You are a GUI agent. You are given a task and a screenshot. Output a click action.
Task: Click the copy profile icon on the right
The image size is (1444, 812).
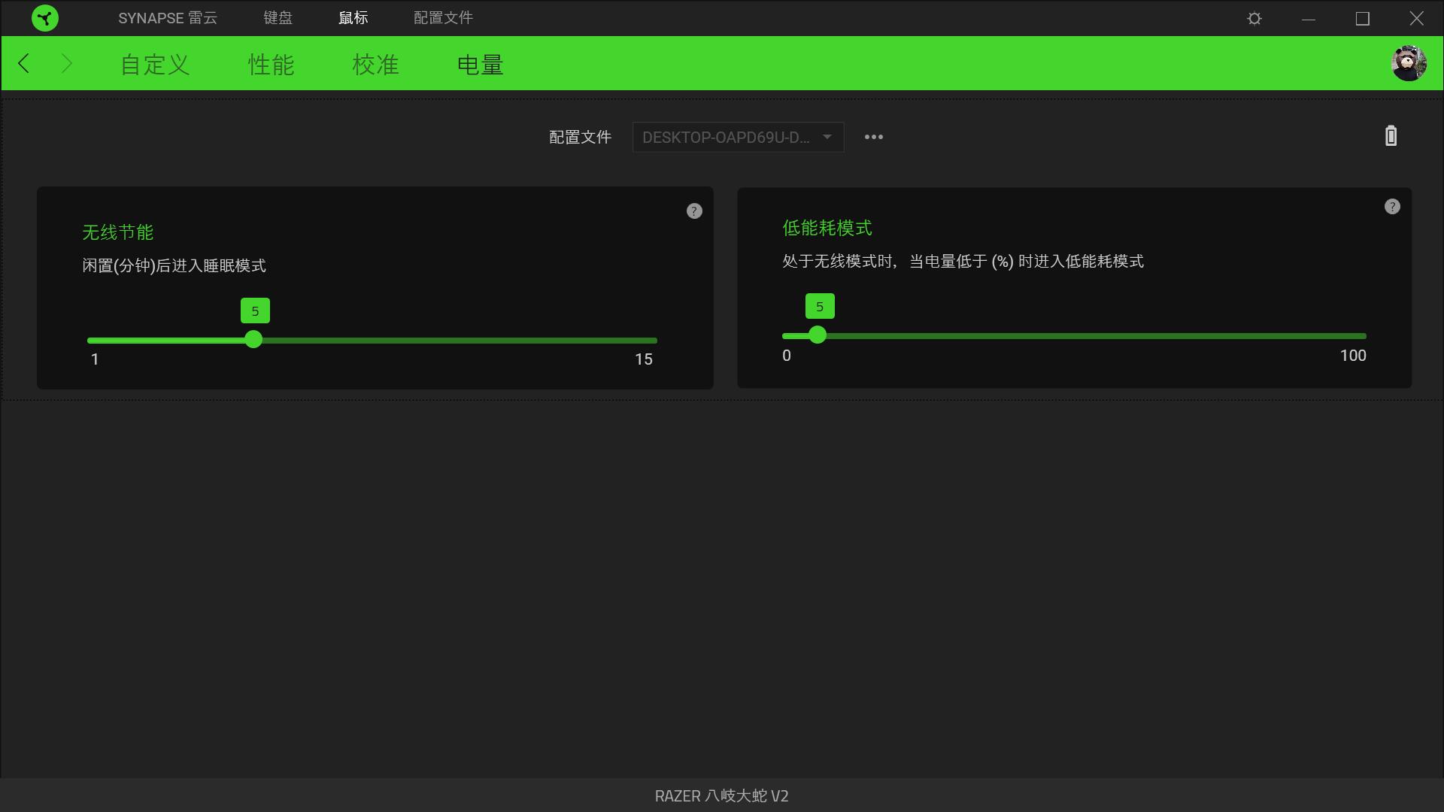1390,135
